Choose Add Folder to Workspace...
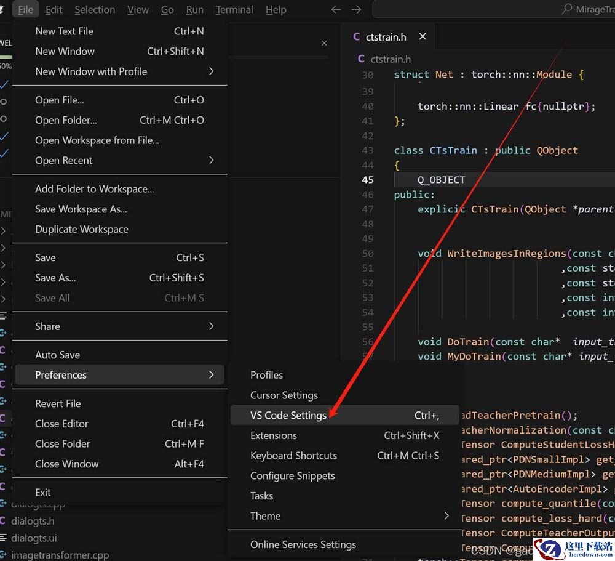The width and height of the screenshot is (615, 561). (120, 189)
